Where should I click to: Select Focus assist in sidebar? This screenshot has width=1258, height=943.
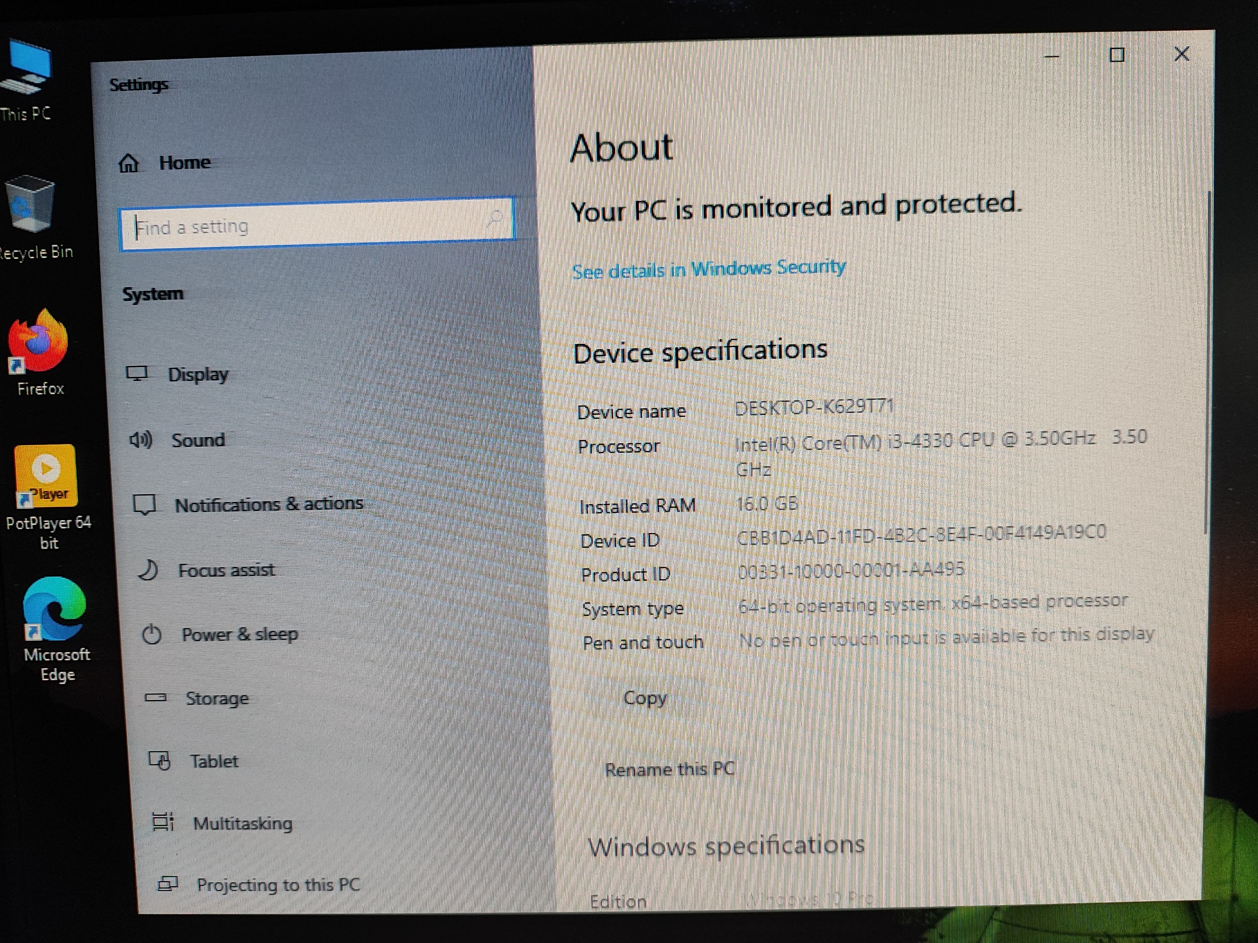(226, 570)
